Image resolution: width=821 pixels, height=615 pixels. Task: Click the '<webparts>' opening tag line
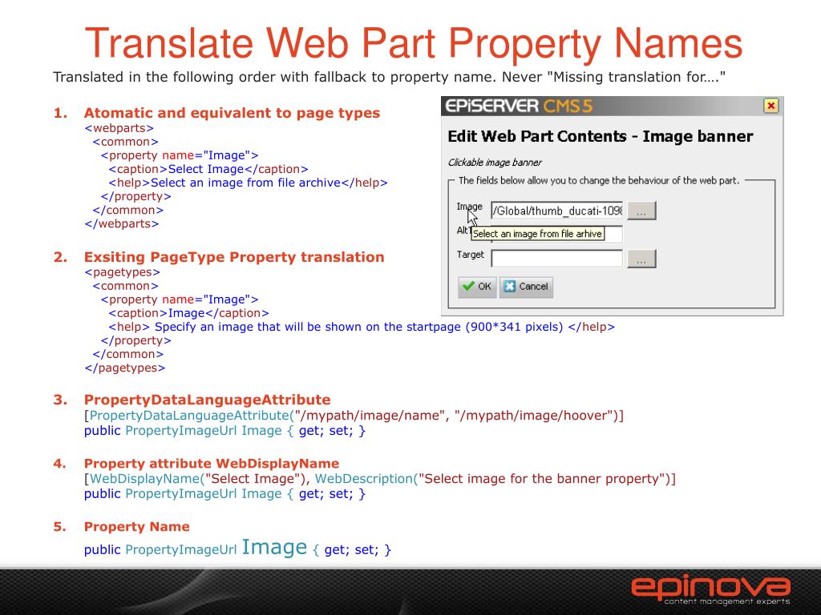pyautogui.click(x=119, y=128)
